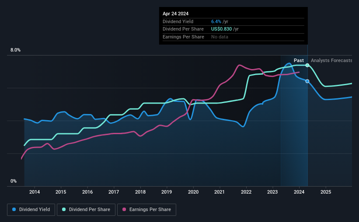Click the 8.0% y-axis label
359x222 pixels.
15,50
